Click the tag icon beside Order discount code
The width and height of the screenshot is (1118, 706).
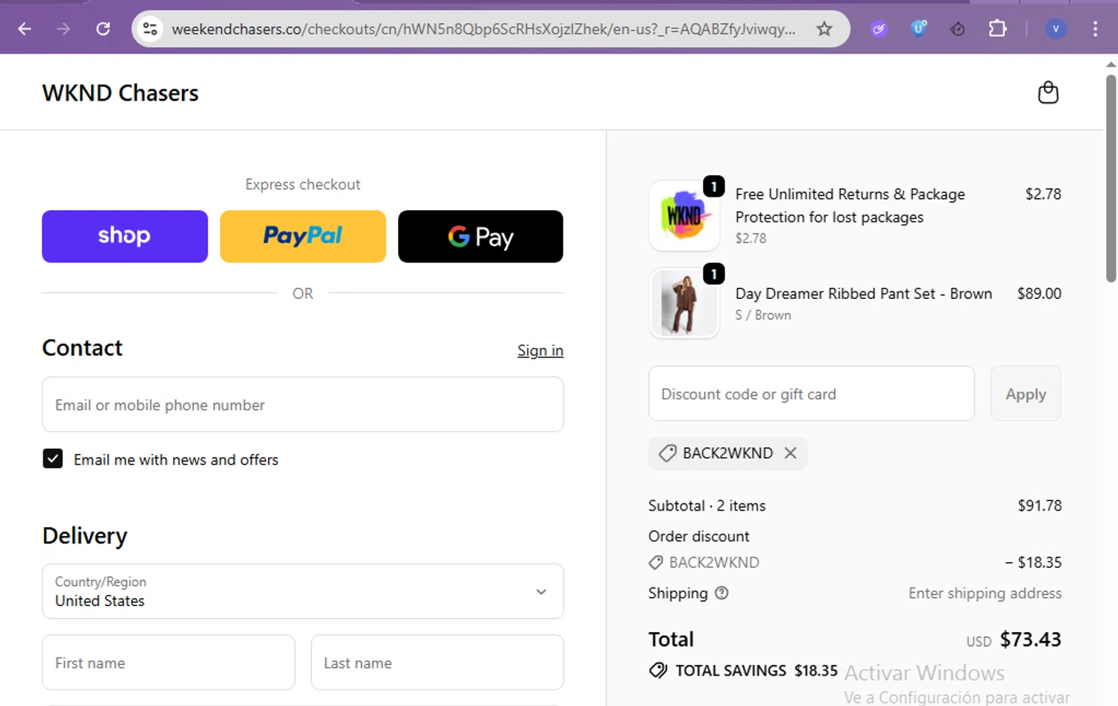click(x=656, y=563)
